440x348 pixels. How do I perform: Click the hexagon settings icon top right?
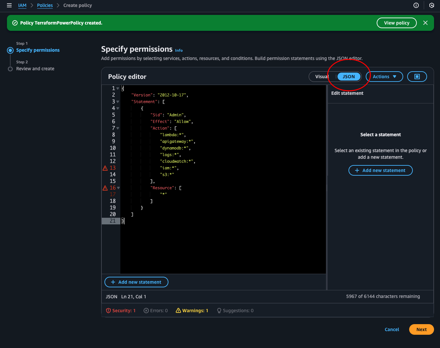pos(431,5)
